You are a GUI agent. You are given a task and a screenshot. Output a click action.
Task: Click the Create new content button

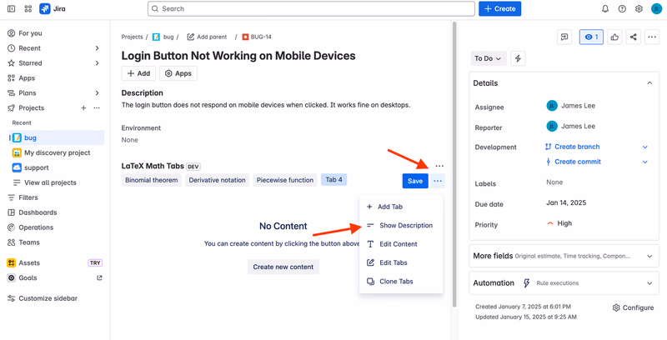pos(283,267)
